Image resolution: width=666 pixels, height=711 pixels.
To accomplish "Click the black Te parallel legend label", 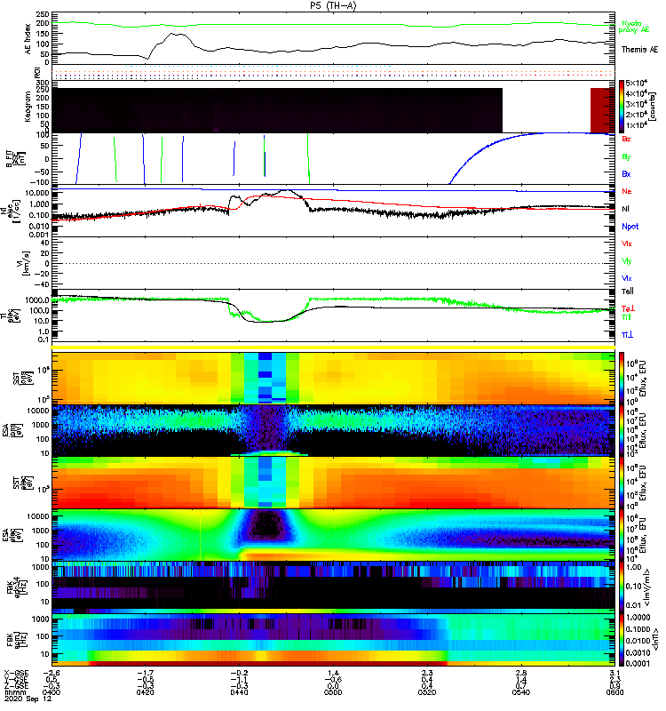I will [x=628, y=292].
